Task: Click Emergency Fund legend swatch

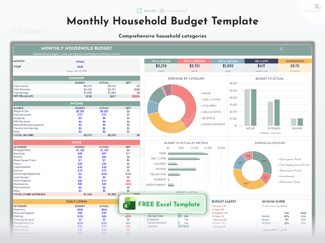Action: click(x=279, y=159)
